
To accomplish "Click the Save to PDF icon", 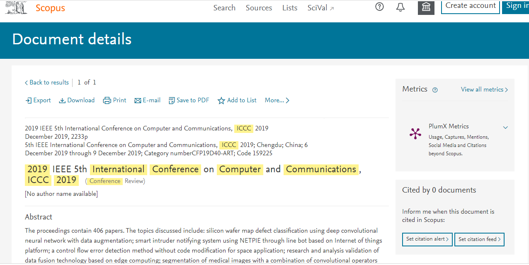I will click(x=171, y=101).
